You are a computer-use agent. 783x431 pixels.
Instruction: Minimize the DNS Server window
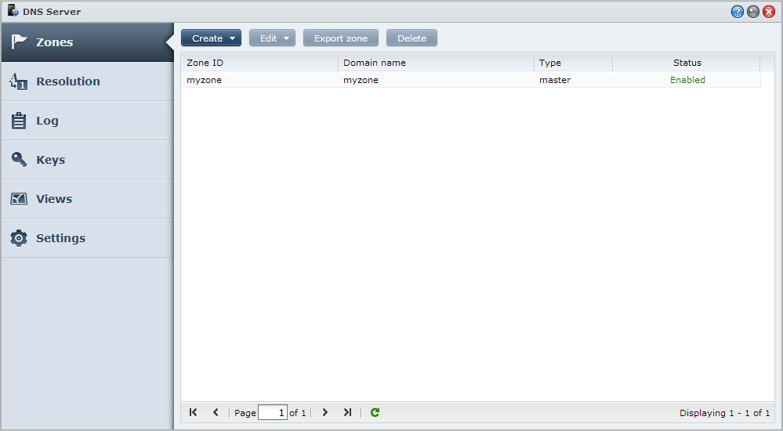[753, 12]
